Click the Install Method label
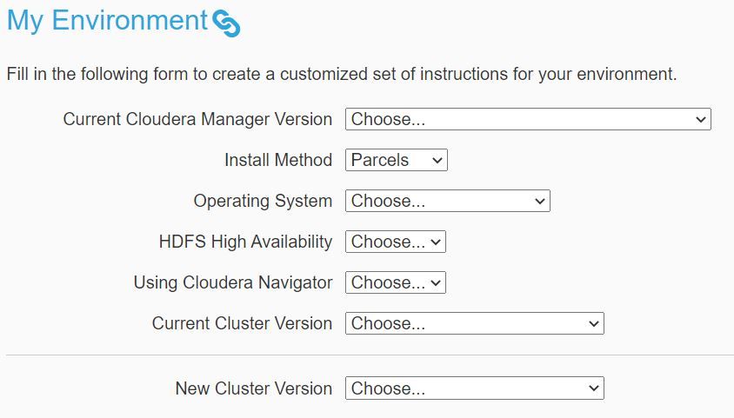The height and width of the screenshot is (418, 734). [278, 160]
